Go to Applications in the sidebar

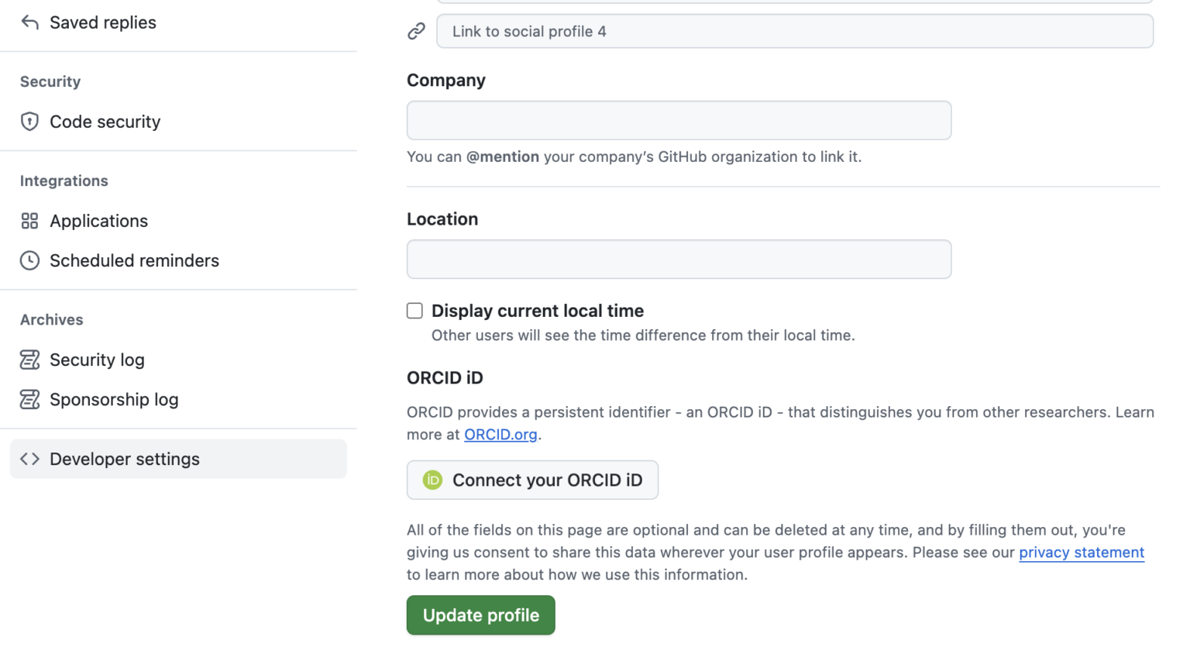[99, 221]
